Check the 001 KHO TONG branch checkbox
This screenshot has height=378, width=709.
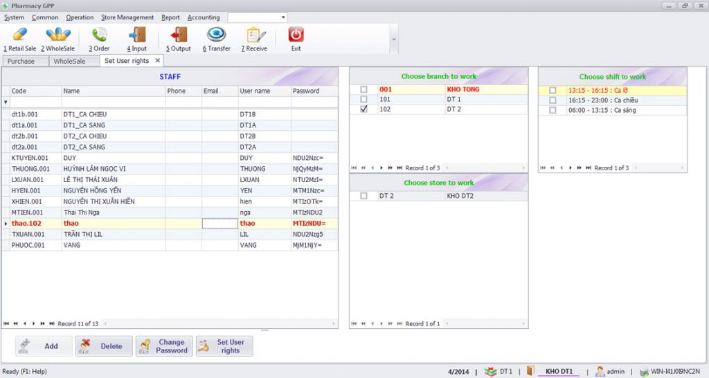(364, 89)
